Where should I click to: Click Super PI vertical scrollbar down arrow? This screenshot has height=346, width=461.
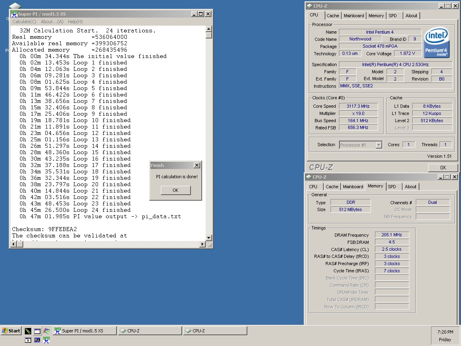tap(209, 238)
